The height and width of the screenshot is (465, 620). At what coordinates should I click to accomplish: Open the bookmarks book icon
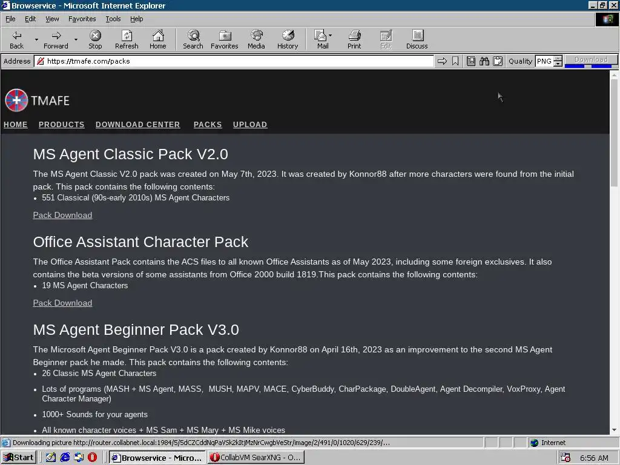[471, 61]
